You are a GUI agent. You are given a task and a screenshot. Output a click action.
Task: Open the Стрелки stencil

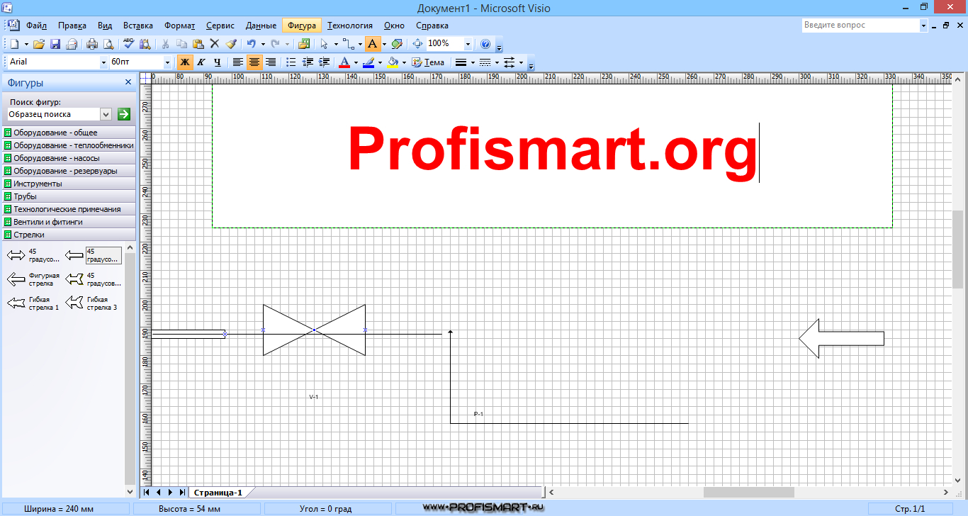(x=67, y=235)
